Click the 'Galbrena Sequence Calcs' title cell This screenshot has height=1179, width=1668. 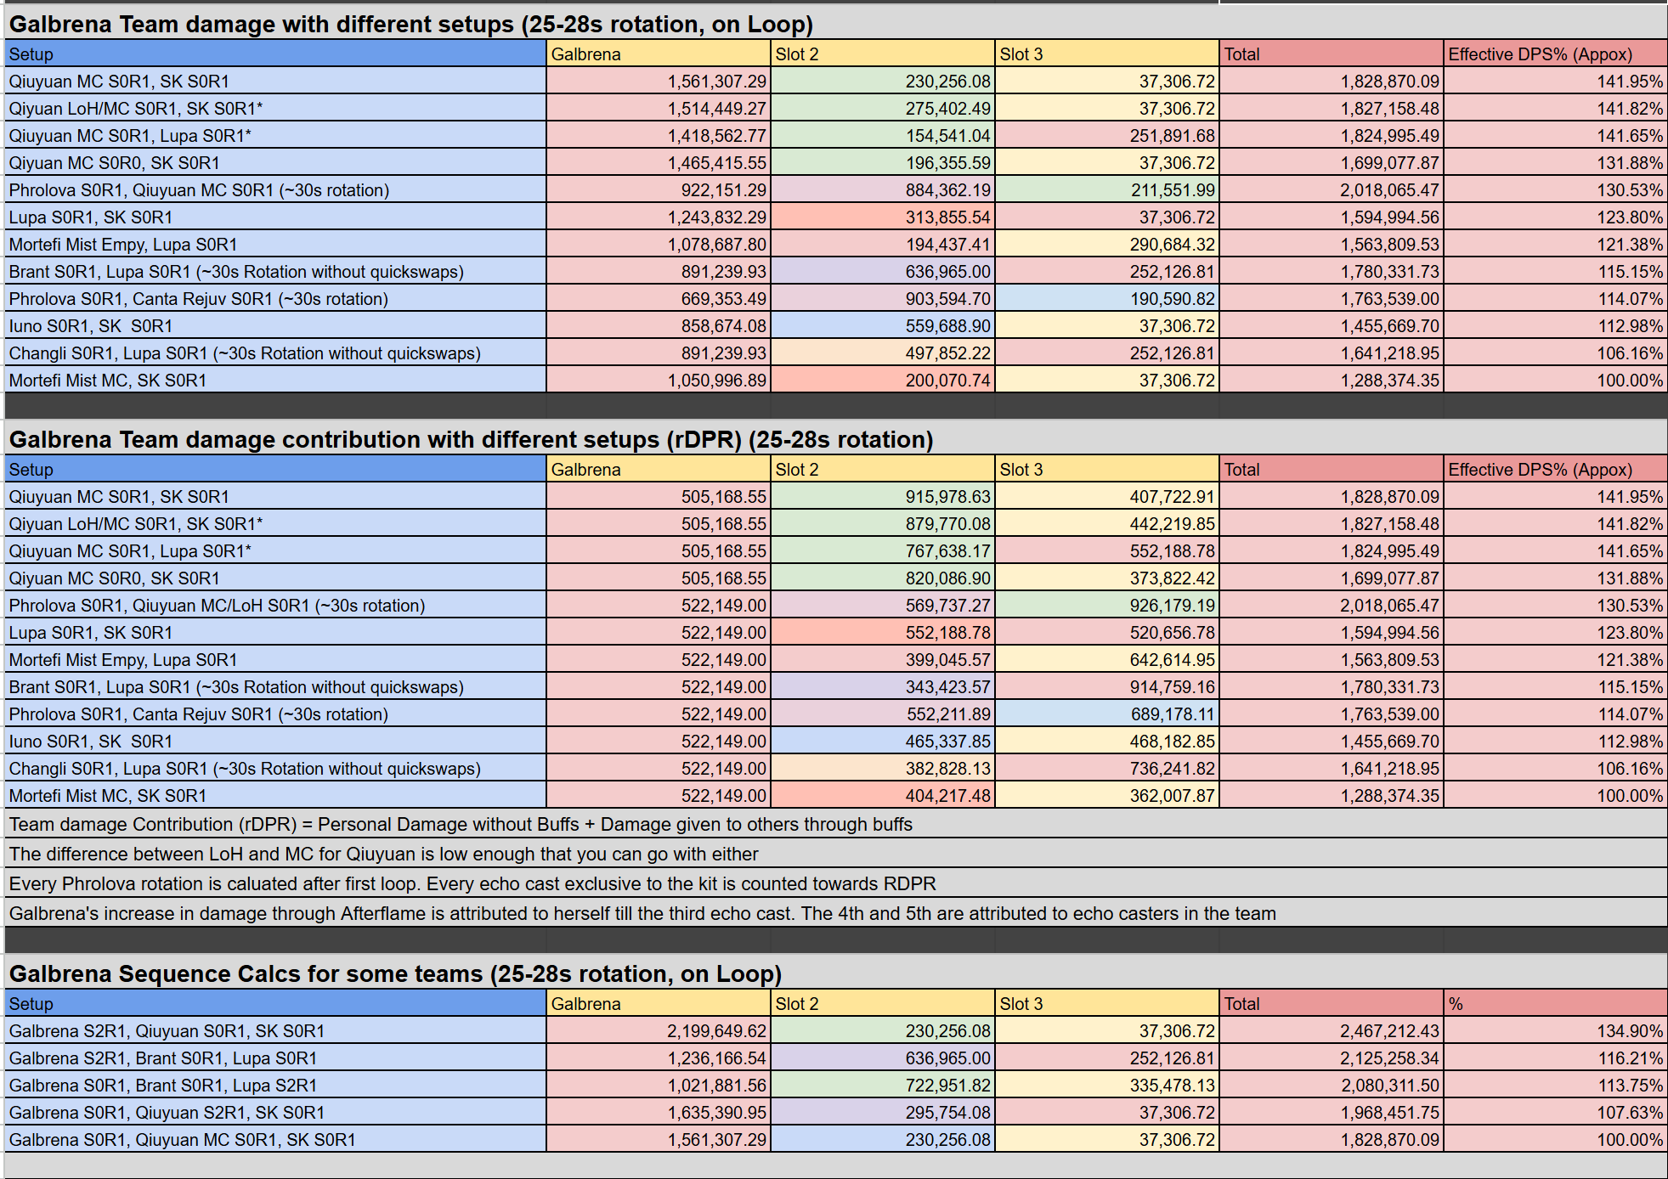395,973
